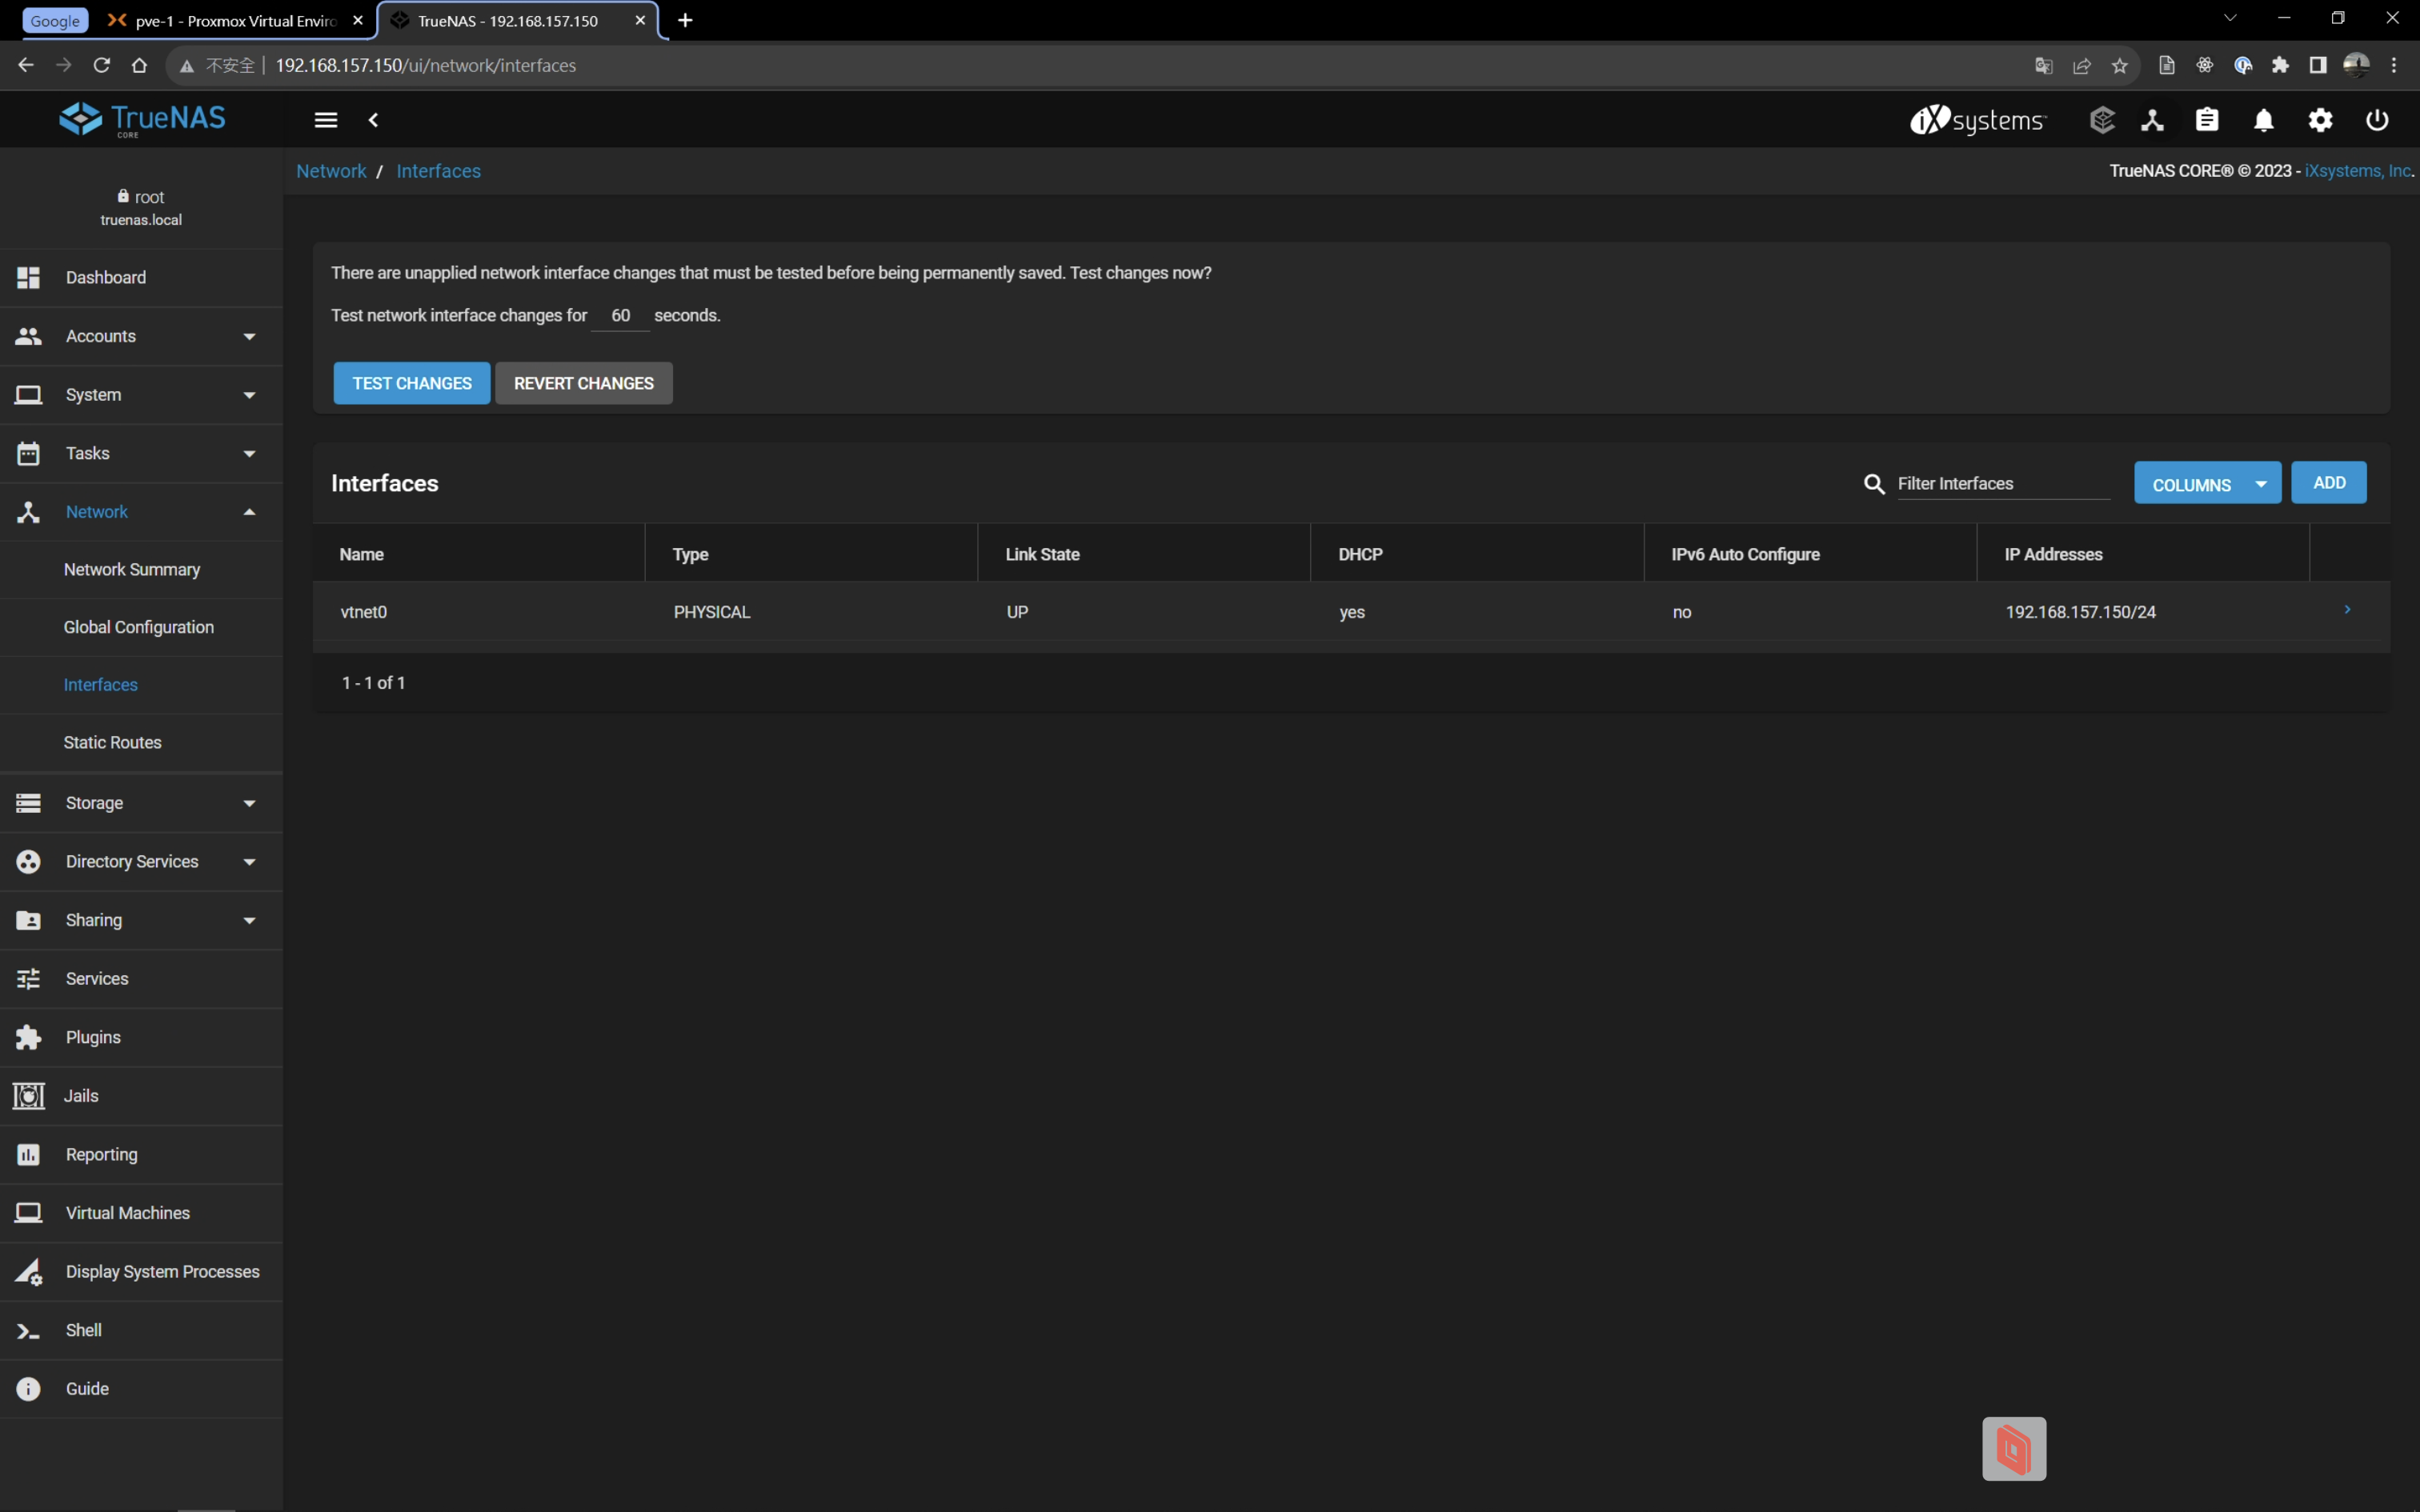
Task: Open the task manager clipboard icon
Action: pyautogui.click(x=2207, y=120)
